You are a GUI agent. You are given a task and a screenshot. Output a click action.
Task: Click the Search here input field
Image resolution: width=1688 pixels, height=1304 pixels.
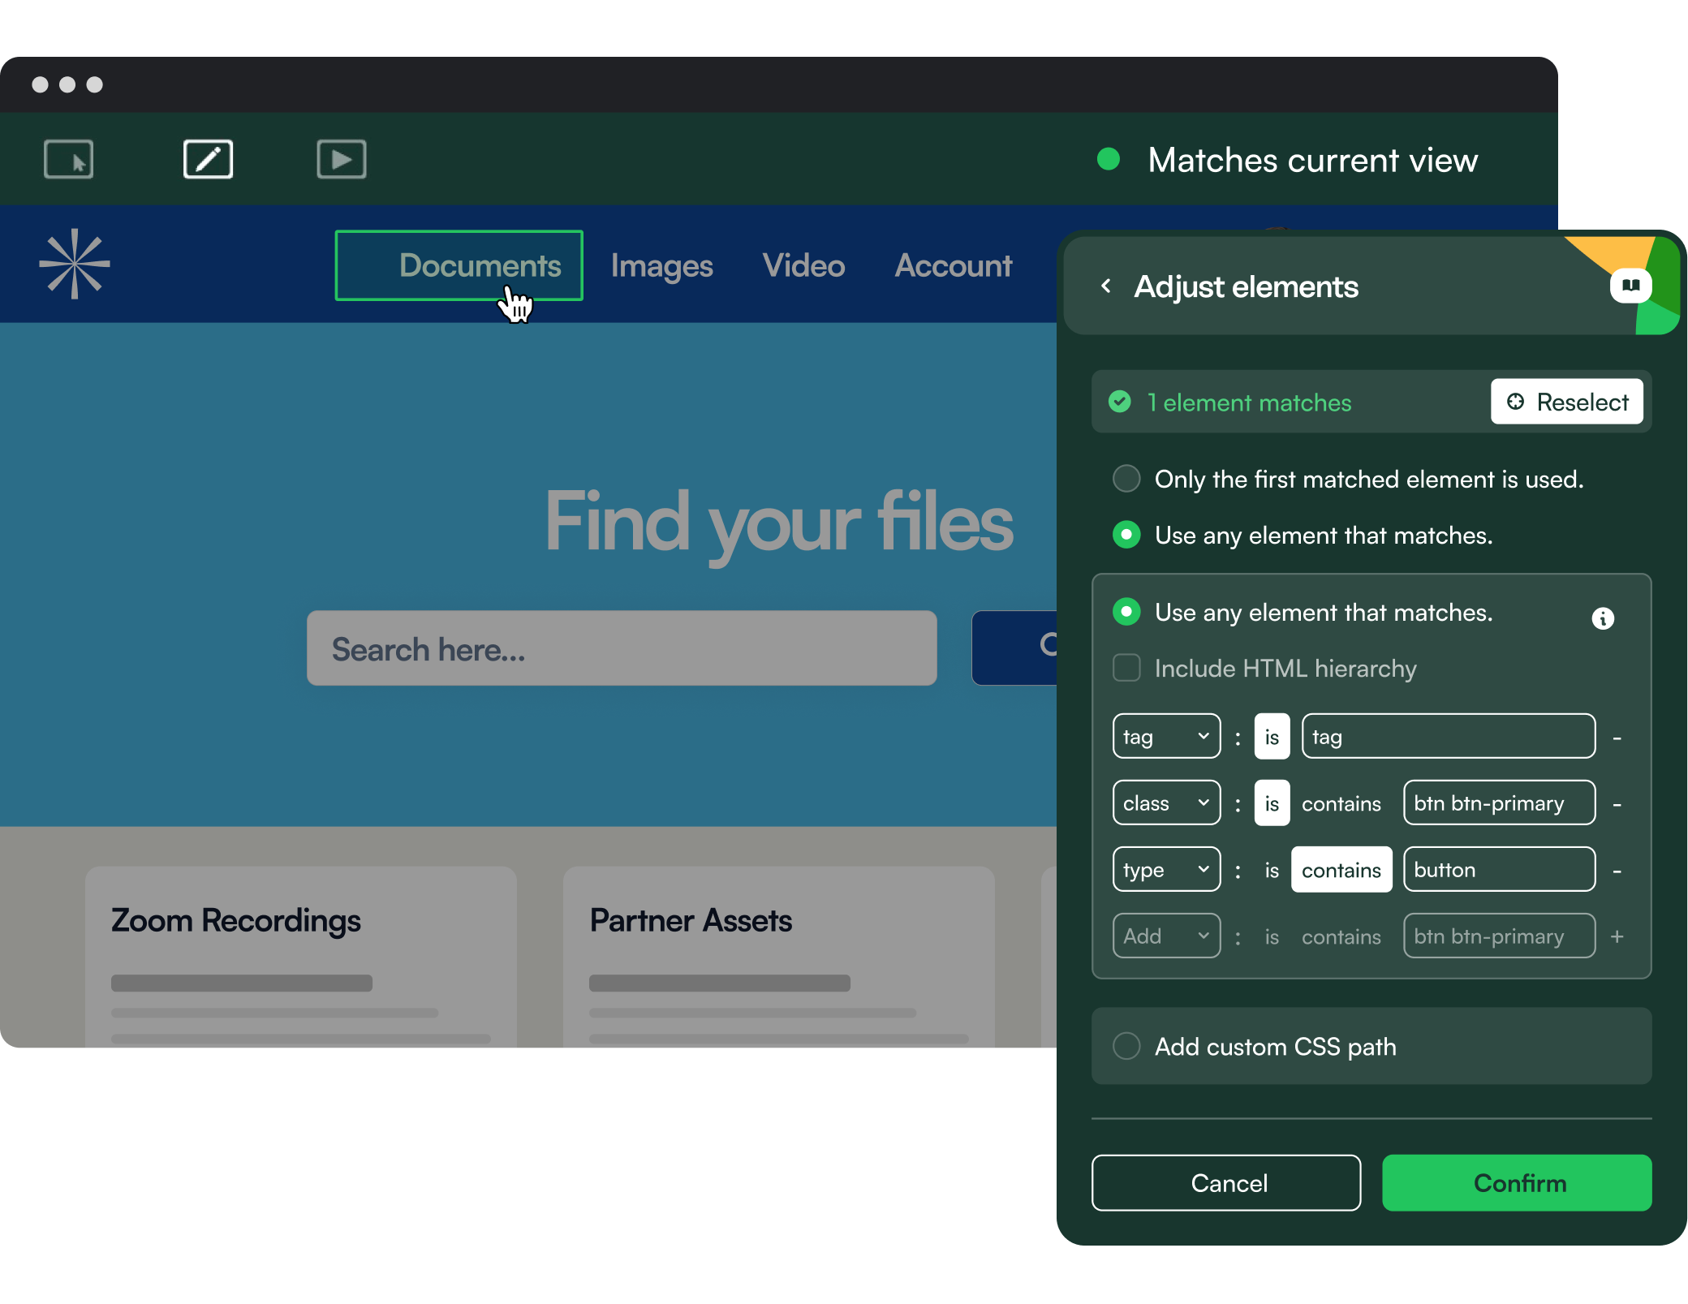[x=622, y=649]
